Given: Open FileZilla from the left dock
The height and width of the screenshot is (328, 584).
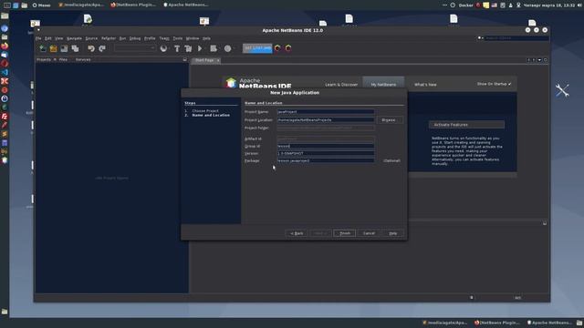Looking at the screenshot, I should tap(5, 117).
